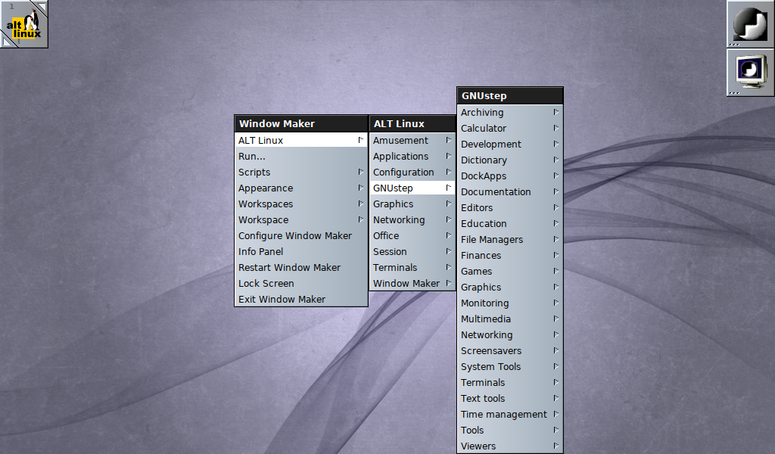775x454 pixels.
Task: Select GNUstep in ALT Linux menu
Action: coord(412,188)
